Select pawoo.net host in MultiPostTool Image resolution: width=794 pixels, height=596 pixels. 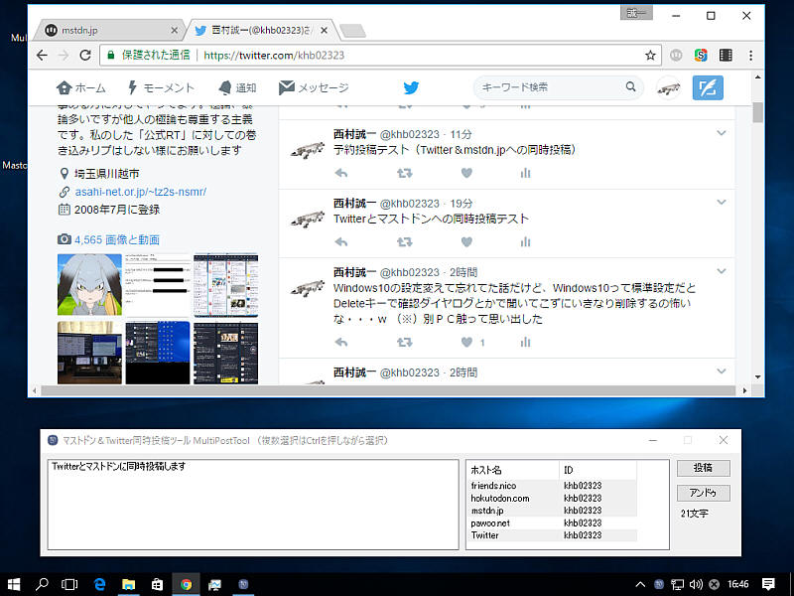tap(552, 523)
